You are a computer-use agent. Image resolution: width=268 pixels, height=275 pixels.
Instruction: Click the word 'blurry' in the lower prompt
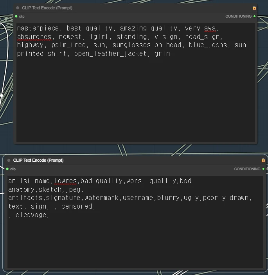(x=168, y=198)
